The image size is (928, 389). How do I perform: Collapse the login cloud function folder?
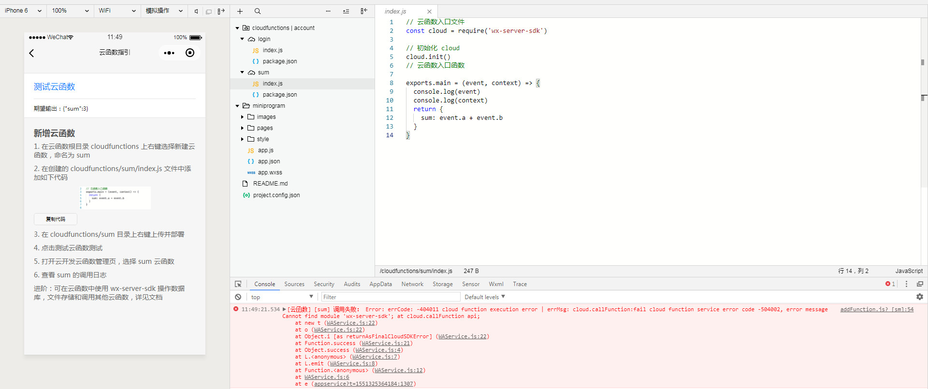pos(242,39)
